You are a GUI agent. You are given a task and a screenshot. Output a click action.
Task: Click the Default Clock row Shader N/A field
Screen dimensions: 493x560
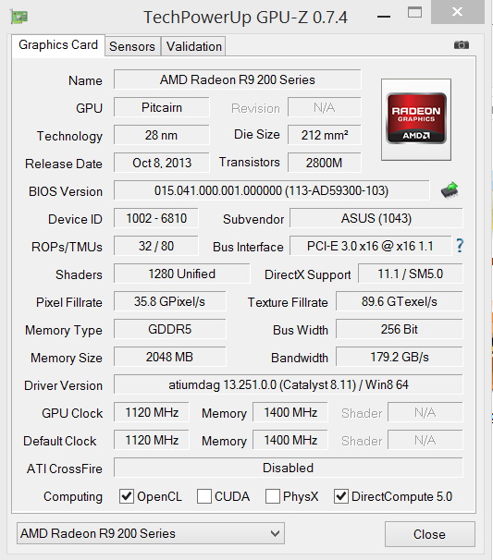coord(425,440)
